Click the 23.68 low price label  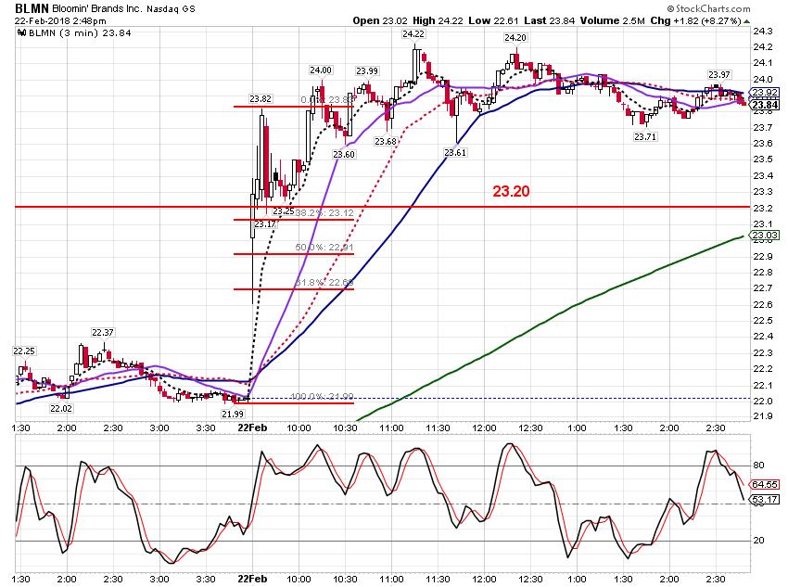[x=386, y=142]
